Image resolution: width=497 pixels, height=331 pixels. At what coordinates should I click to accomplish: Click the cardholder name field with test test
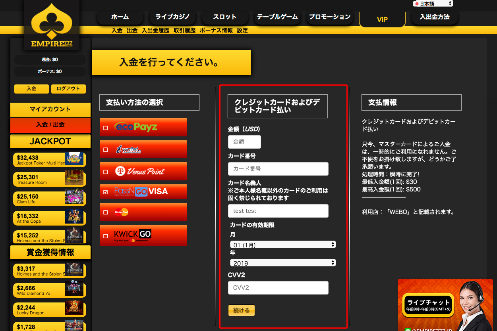click(x=278, y=211)
